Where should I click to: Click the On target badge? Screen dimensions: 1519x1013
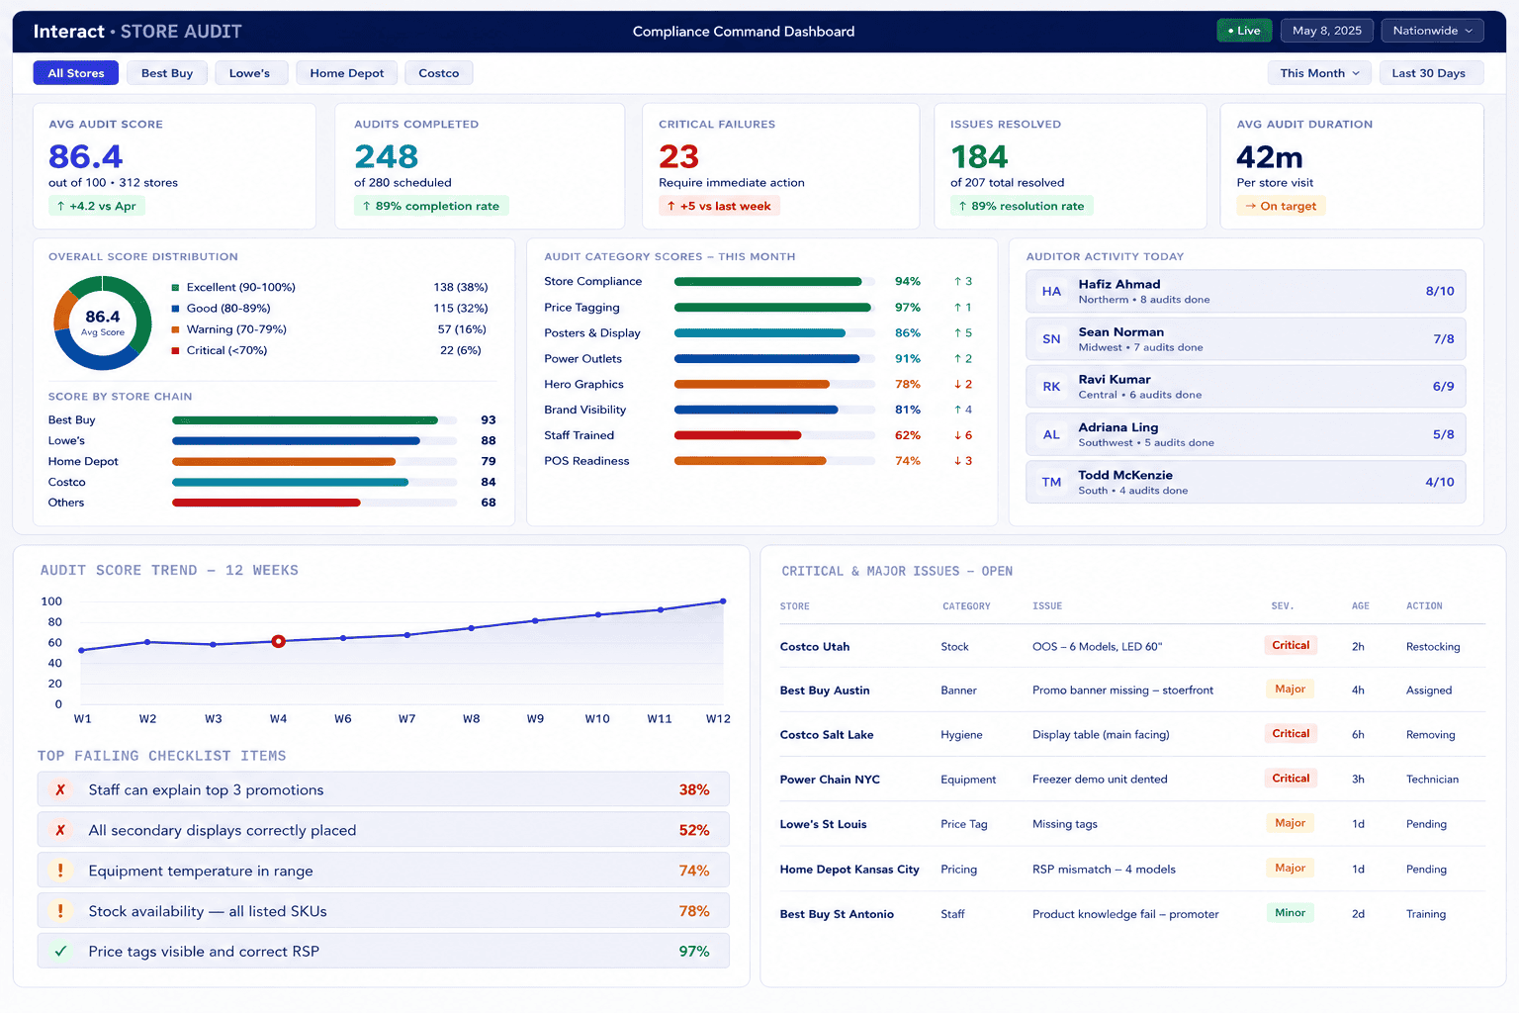[x=1281, y=206]
